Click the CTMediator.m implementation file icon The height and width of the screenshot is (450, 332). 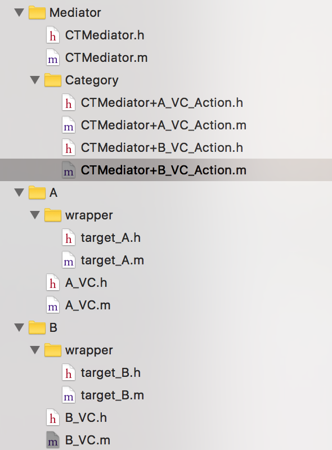click(x=53, y=58)
